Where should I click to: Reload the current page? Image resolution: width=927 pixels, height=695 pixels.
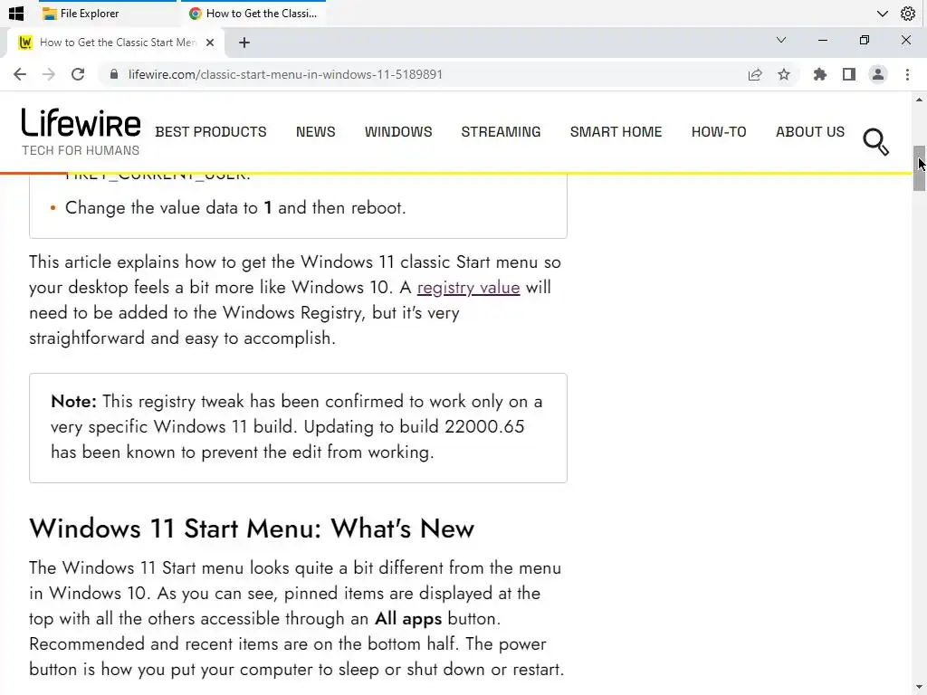(78, 74)
